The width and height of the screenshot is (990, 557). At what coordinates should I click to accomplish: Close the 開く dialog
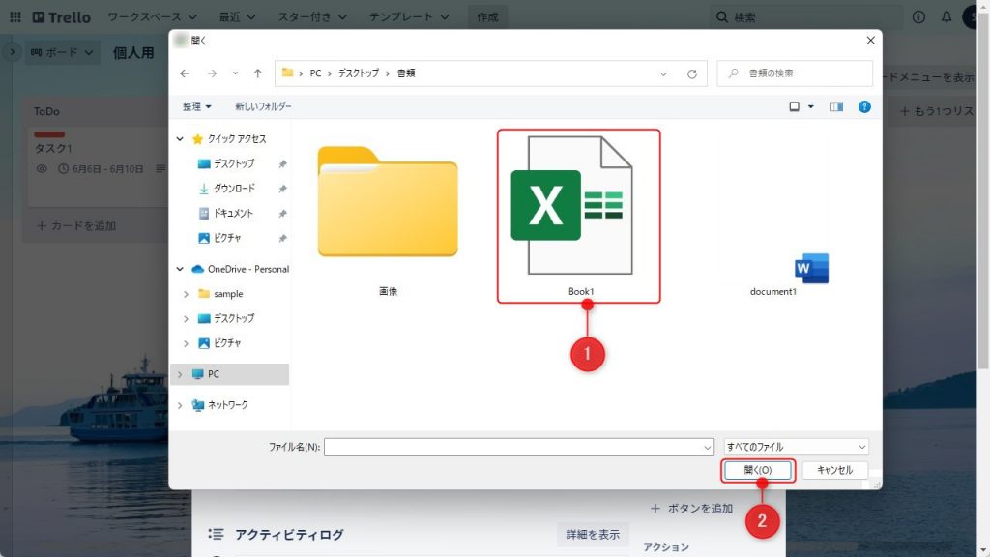(870, 41)
